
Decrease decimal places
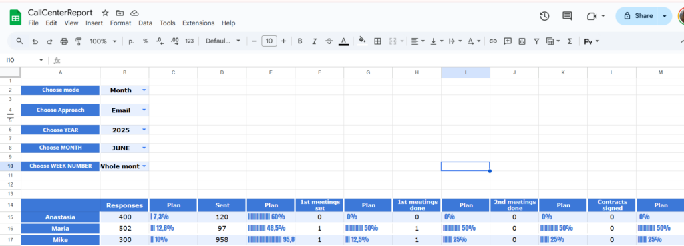(160, 41)
